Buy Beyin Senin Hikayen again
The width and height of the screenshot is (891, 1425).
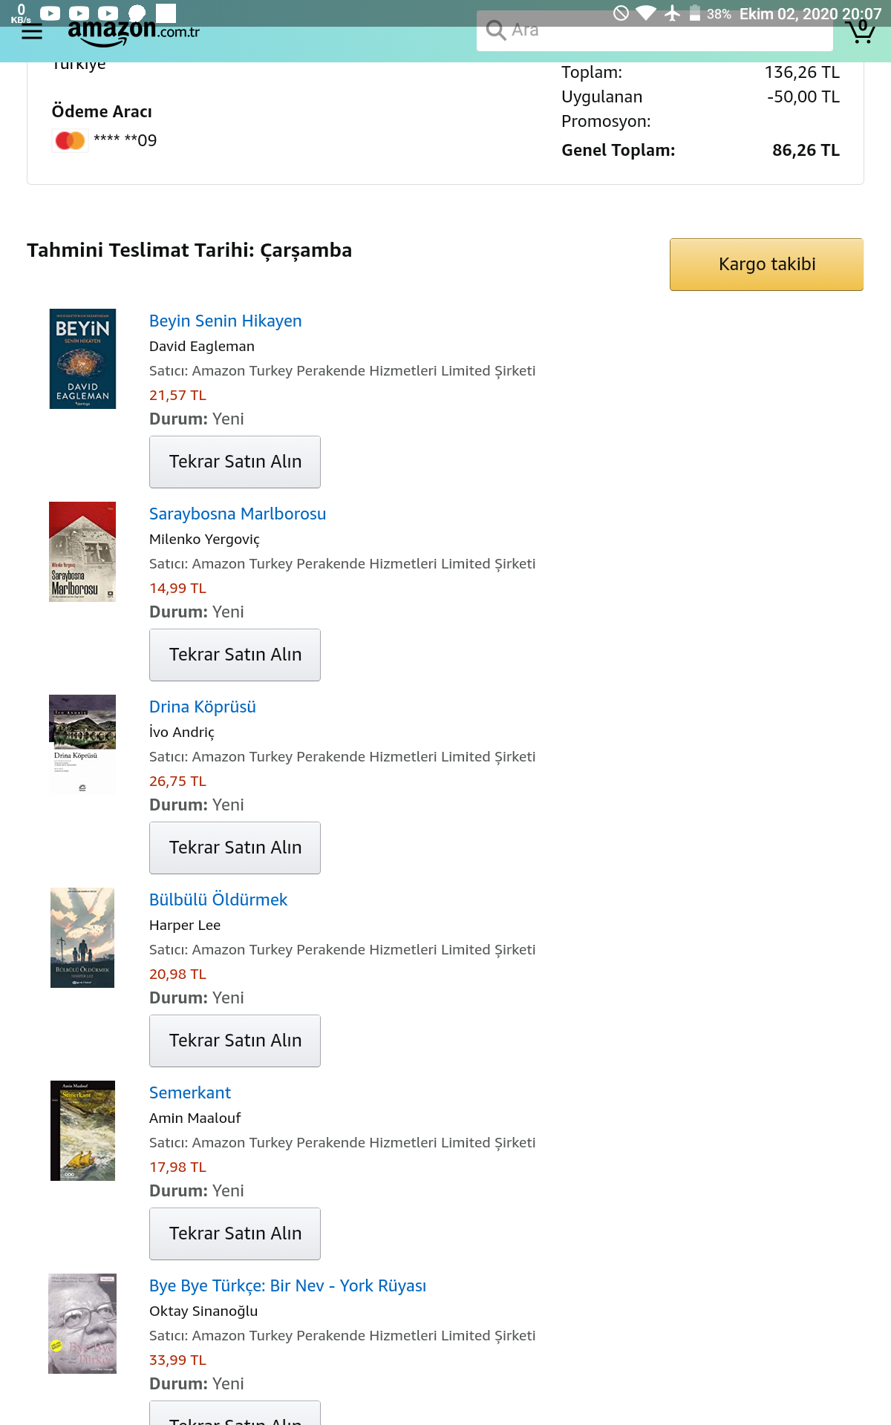click(x=235, y=462)
